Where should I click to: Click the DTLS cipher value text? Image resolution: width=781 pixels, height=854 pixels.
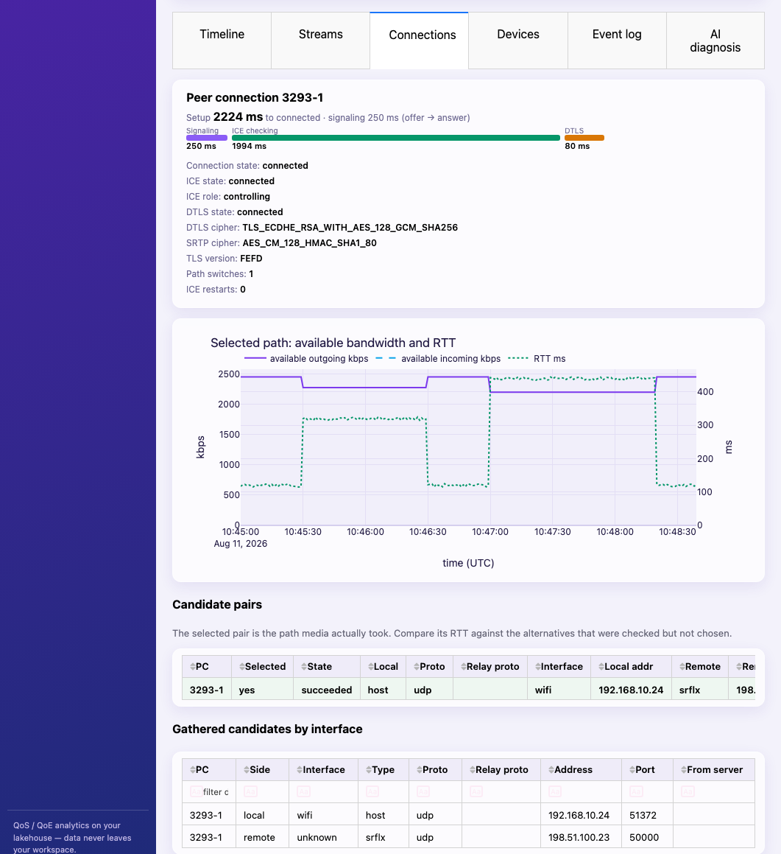pos(350,228)
